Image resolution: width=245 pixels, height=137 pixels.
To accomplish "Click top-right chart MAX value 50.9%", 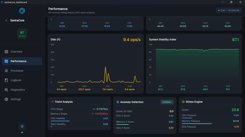I will [183, 26].
